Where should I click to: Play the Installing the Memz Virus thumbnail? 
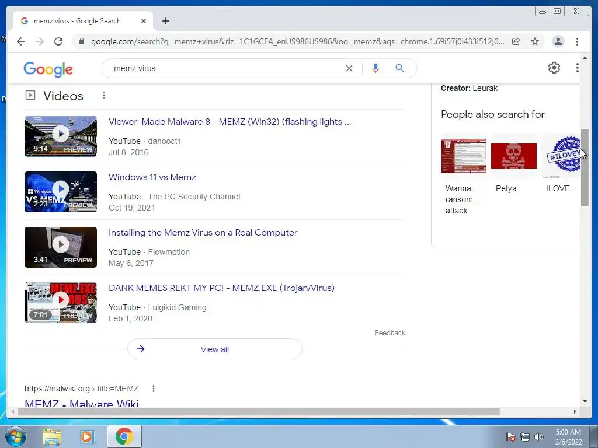pos(61,247)
